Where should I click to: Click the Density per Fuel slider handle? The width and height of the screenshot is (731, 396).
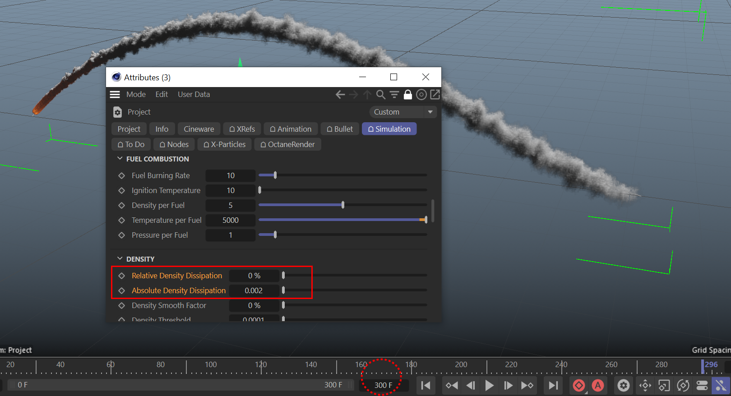pyautogui.click(x=343, y=205)
